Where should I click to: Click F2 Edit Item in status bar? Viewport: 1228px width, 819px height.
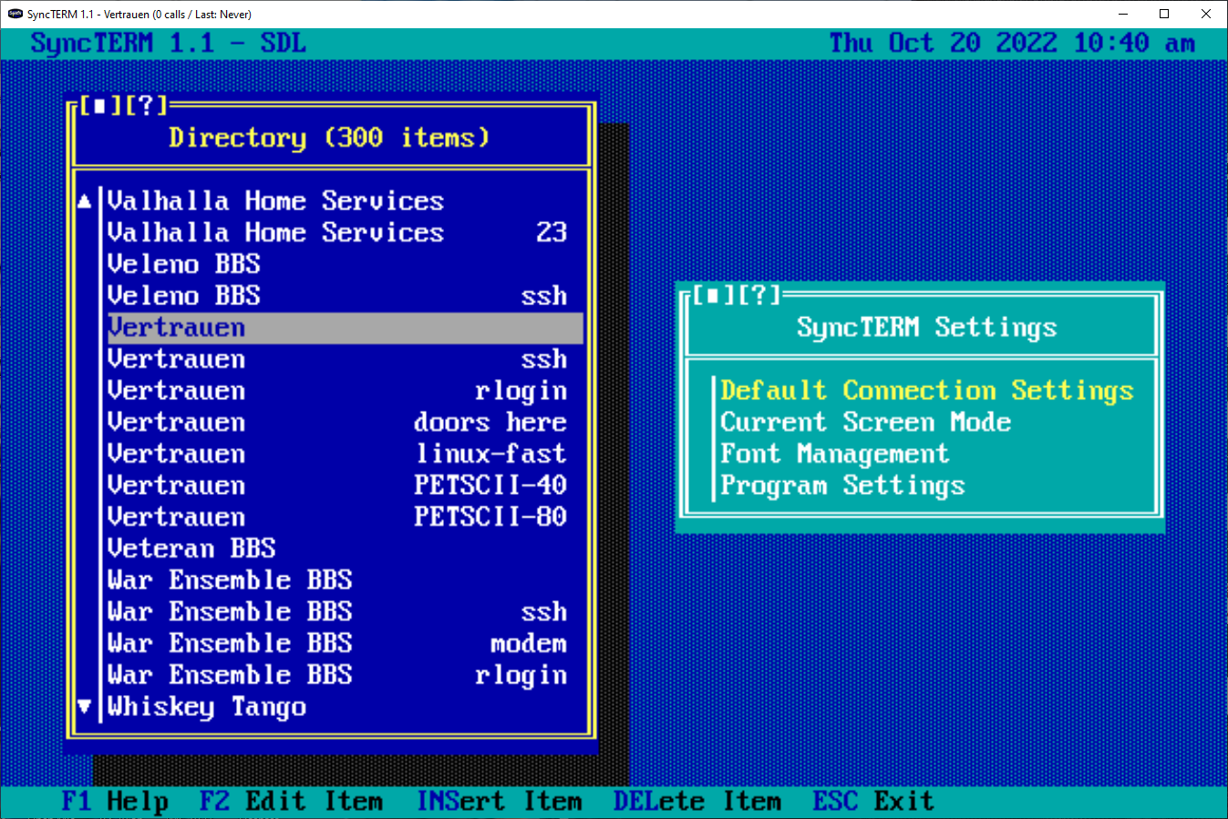(x=291, y=802)
